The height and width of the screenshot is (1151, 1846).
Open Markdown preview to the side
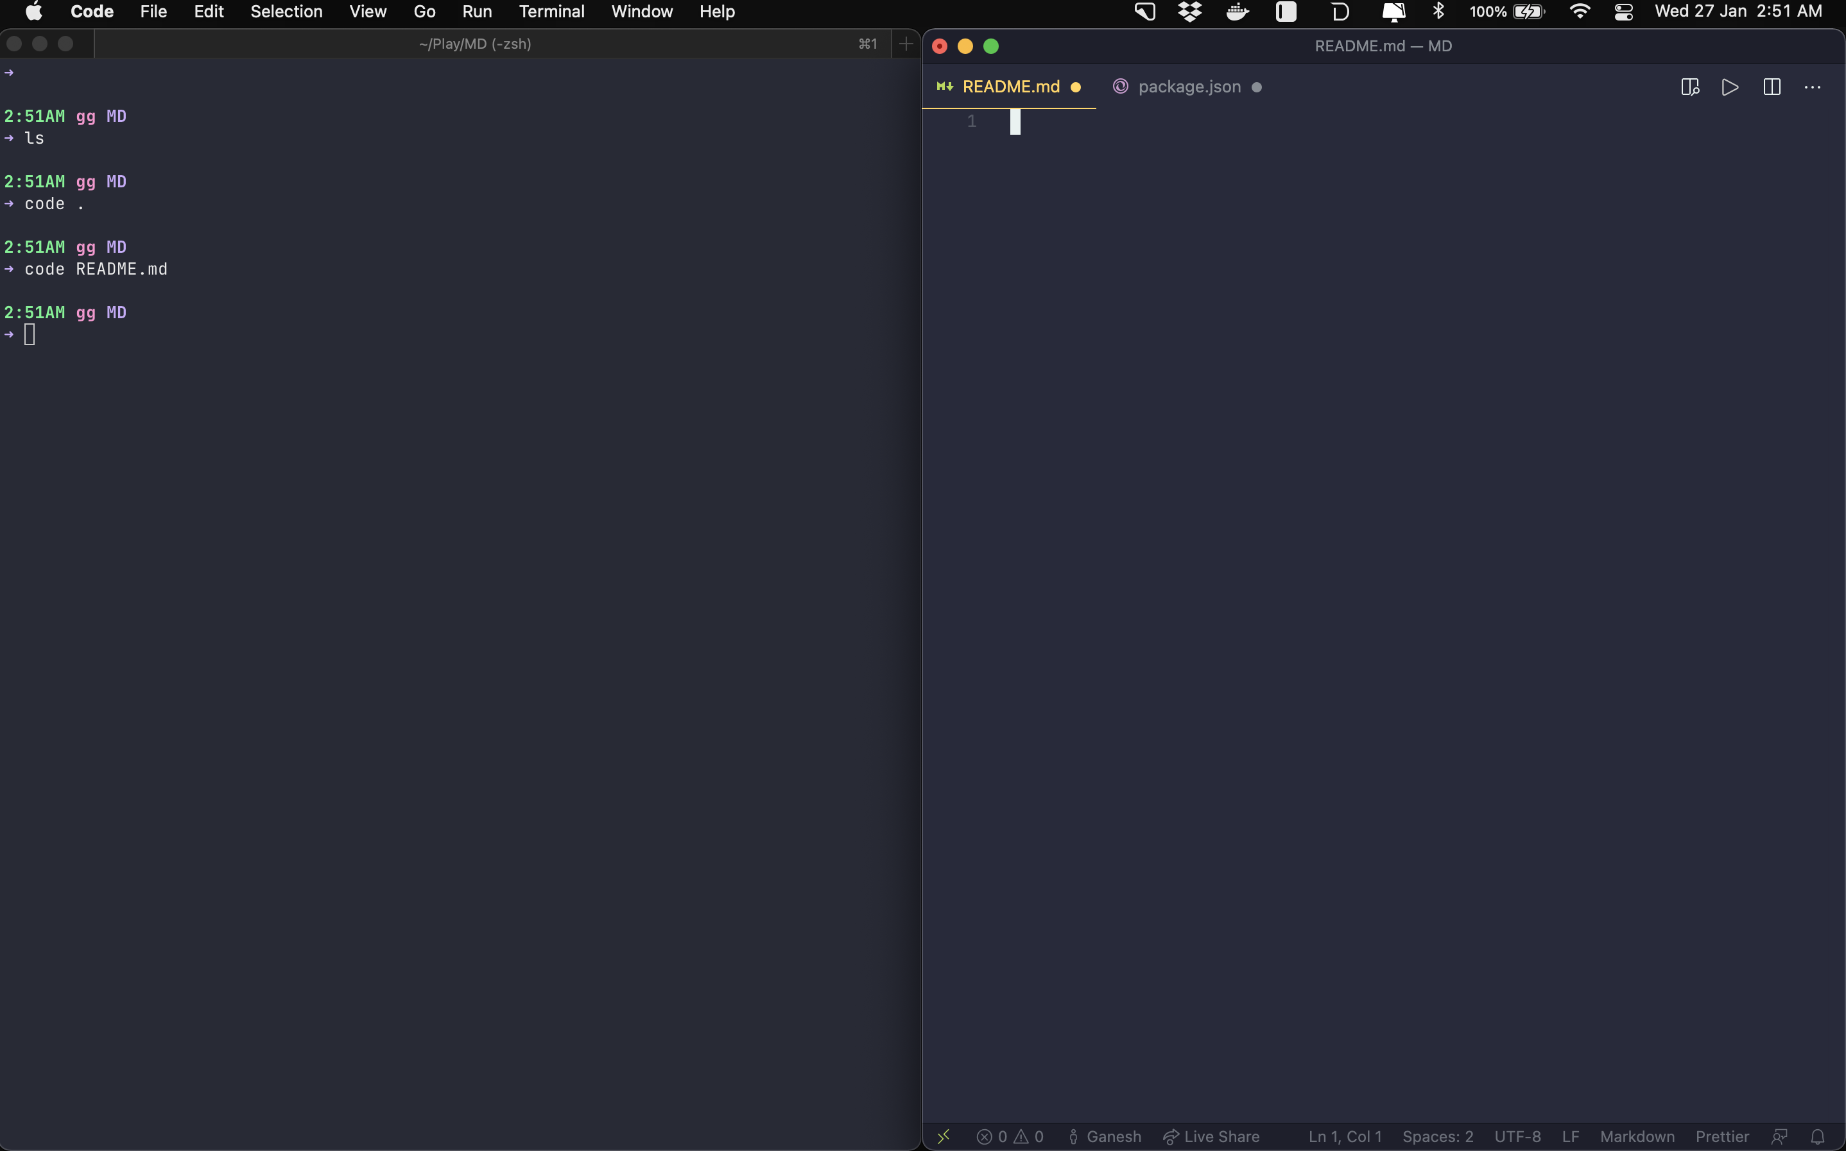point(1689,87)
